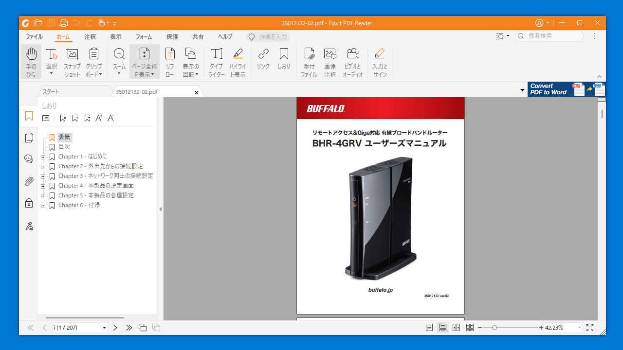Enable Reflow view
Screen dimensions: 623x350
click(170, 62)
